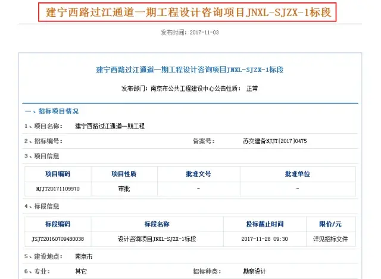Click the 审批 project nature cell
The height and width of the screenshot is (279, 381).
tap(124, 189)
